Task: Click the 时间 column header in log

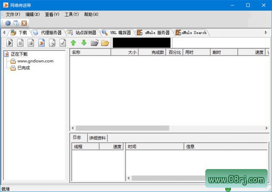Action: coord(155,147)
